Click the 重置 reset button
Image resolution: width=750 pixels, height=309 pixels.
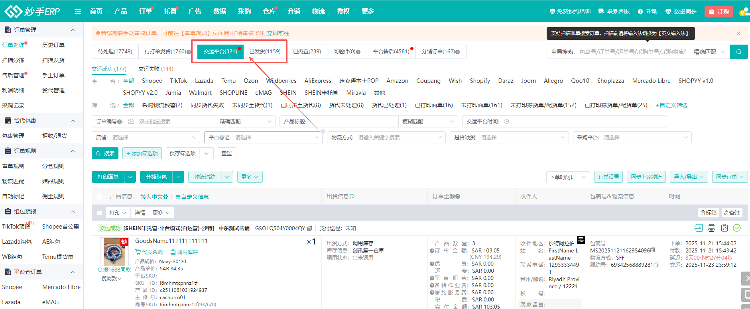227,153
